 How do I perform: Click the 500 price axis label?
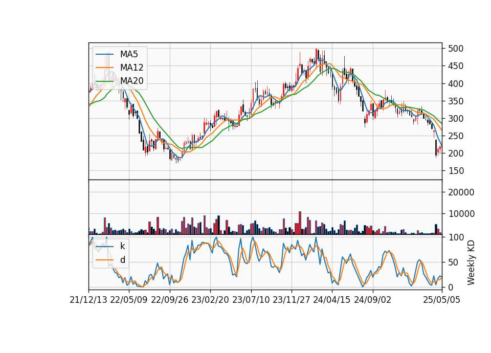[456, 49]
